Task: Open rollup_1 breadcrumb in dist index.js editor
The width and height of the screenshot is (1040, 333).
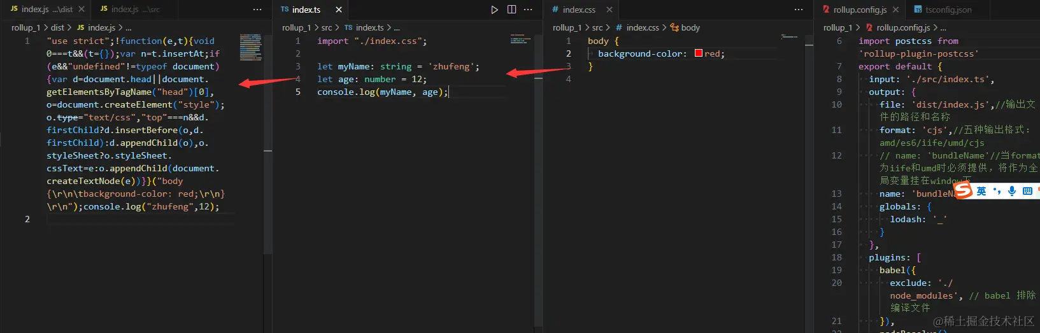Action: coord(25,27)
